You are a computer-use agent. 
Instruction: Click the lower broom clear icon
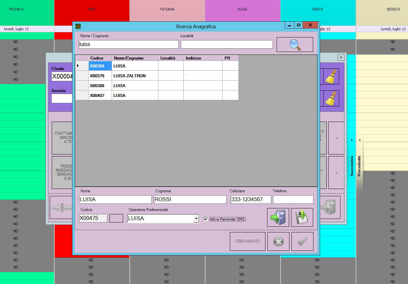332,99
